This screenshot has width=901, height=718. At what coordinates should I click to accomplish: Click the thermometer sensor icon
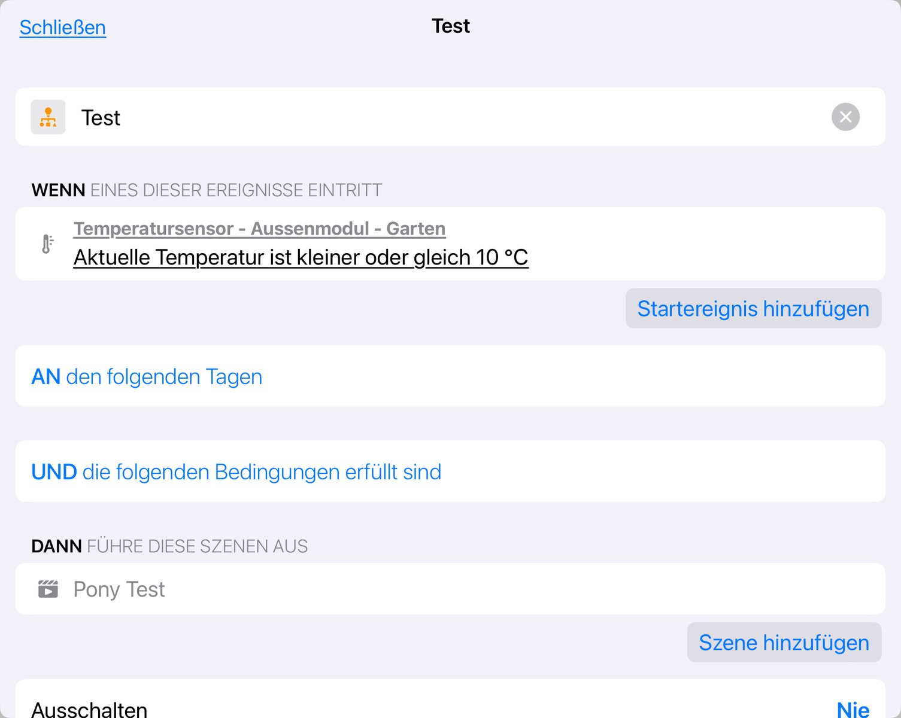click(x=48, y=244)
